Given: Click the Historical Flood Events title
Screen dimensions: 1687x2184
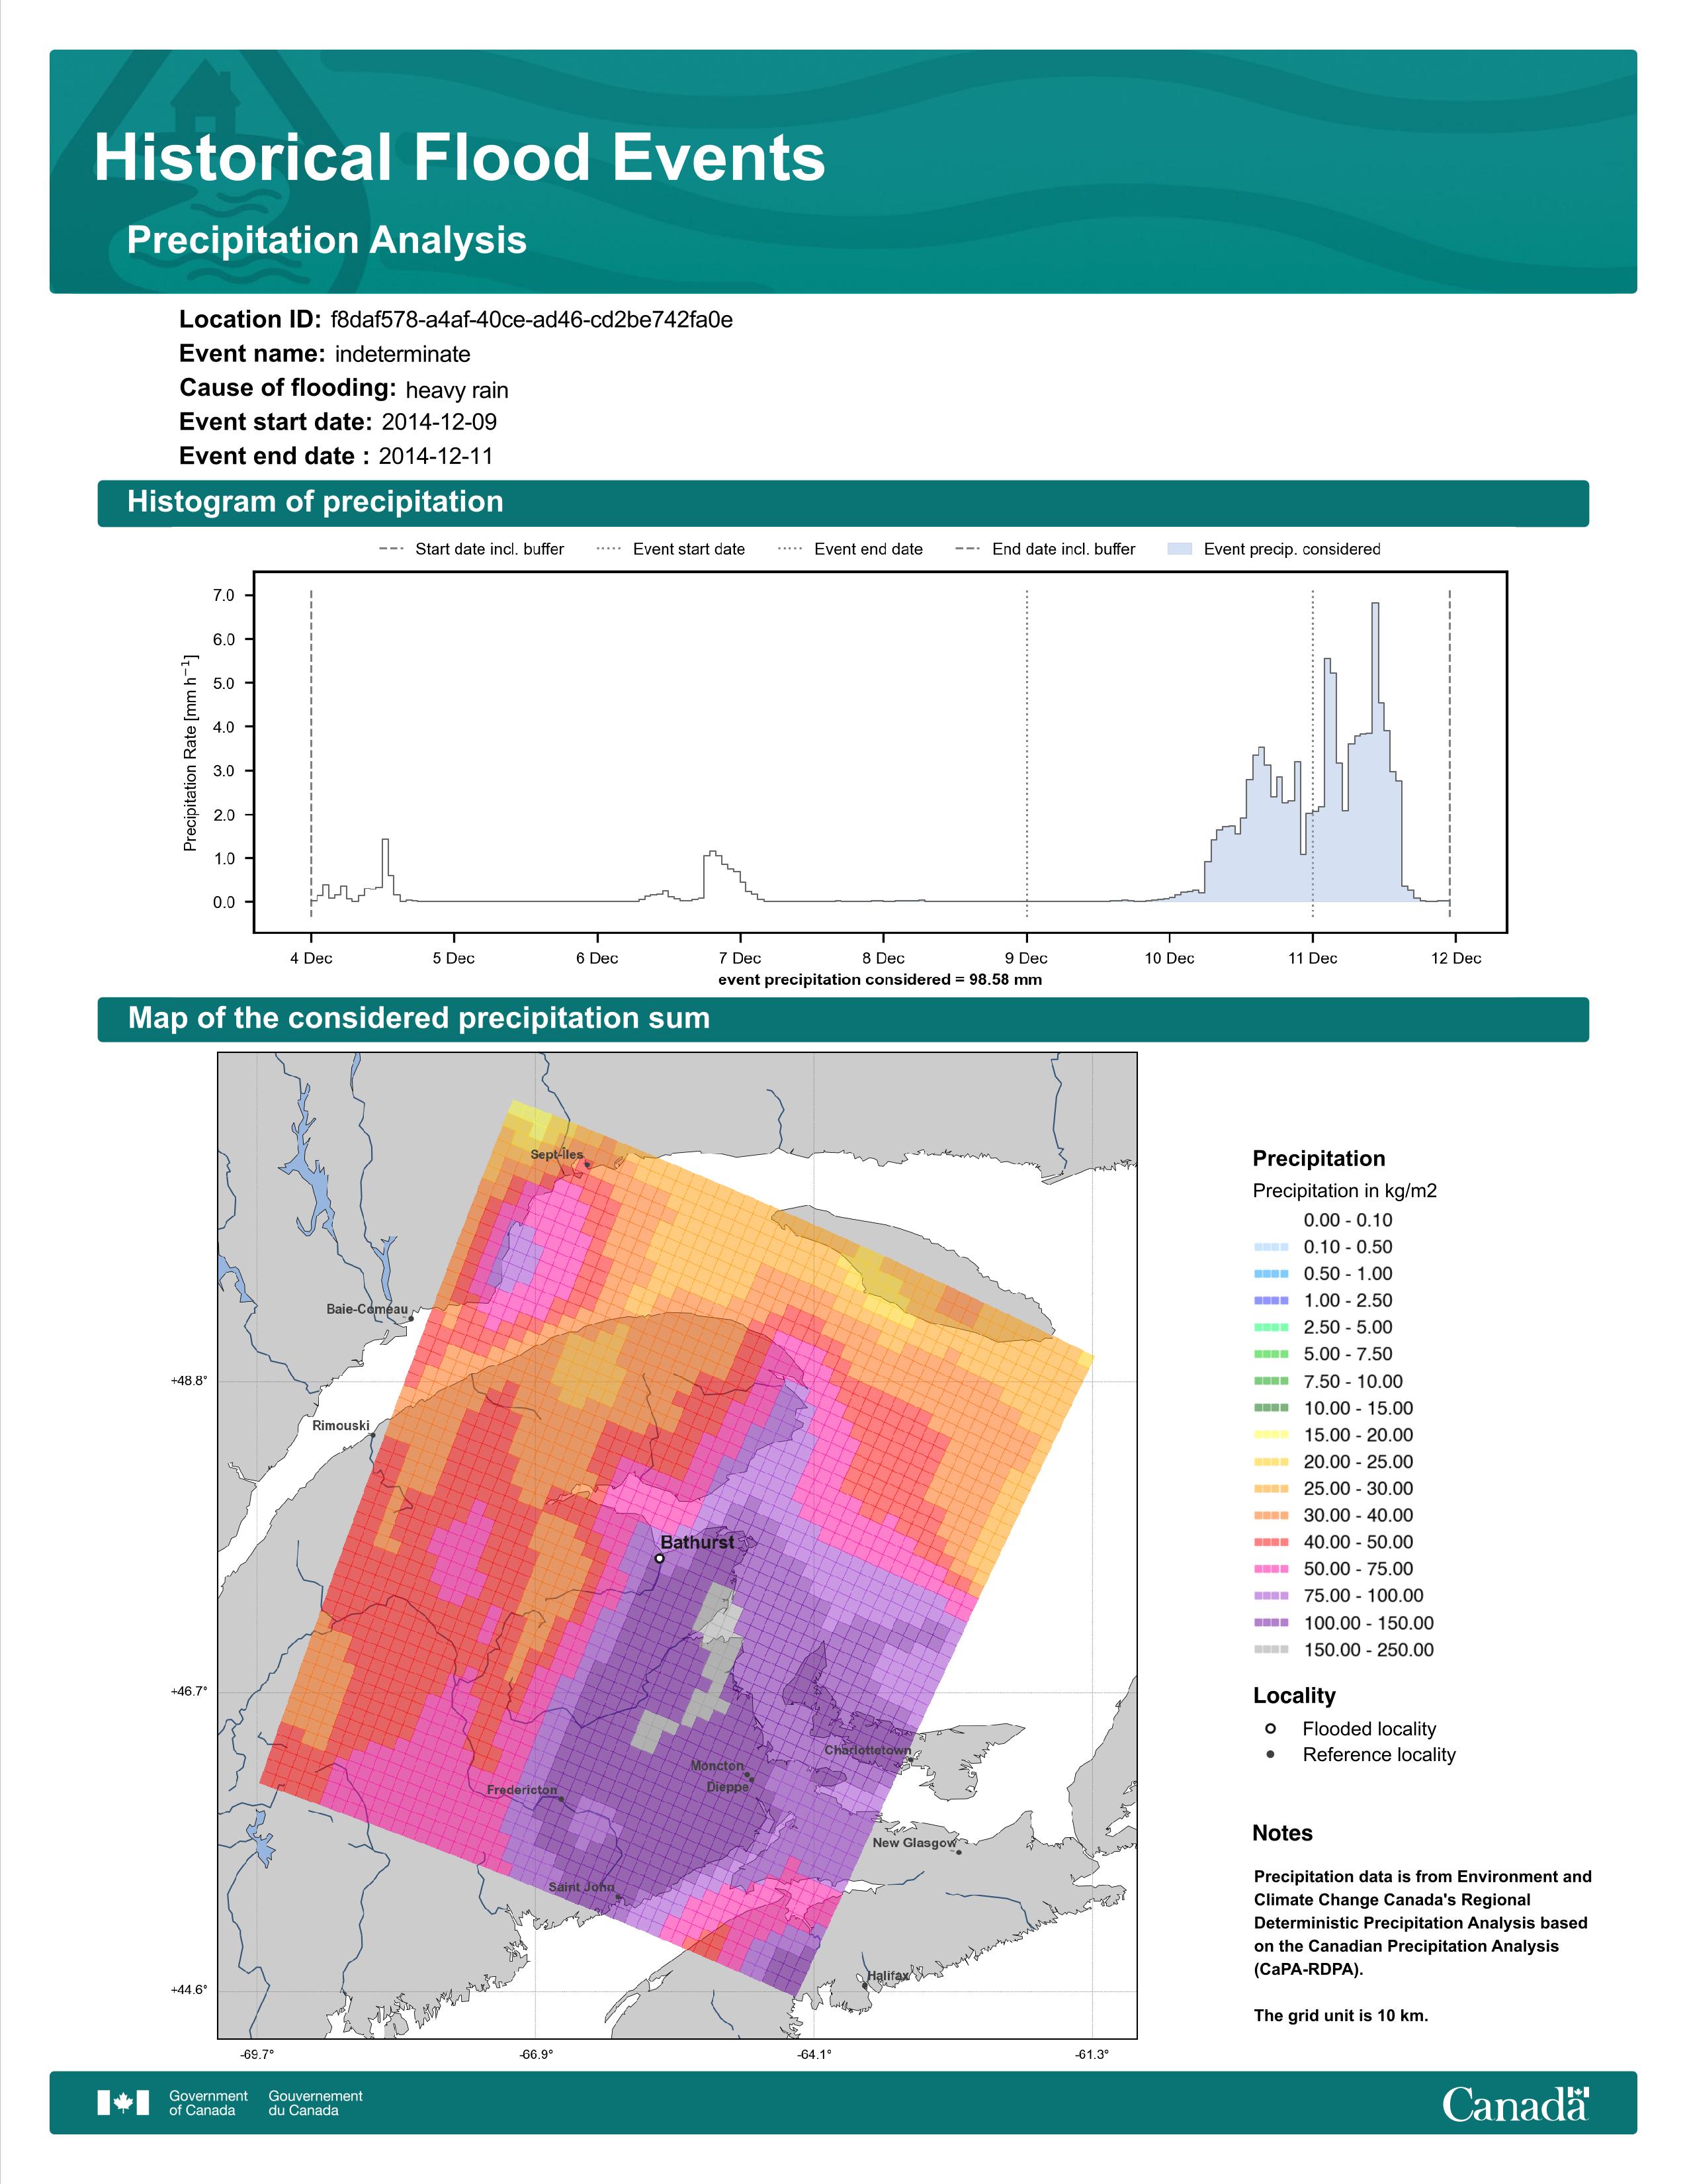Looking at the screenshot, I should pyautogui.click(x=460, y=158).
